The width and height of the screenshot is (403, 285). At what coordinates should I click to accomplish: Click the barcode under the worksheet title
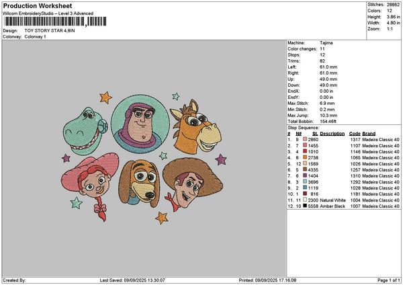click(55, 22)
